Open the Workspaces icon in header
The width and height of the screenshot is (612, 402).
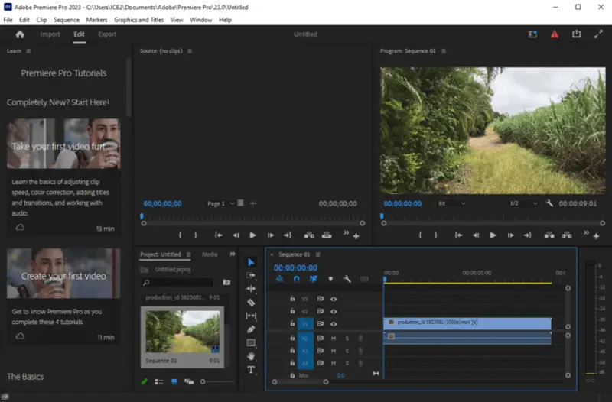532,34
